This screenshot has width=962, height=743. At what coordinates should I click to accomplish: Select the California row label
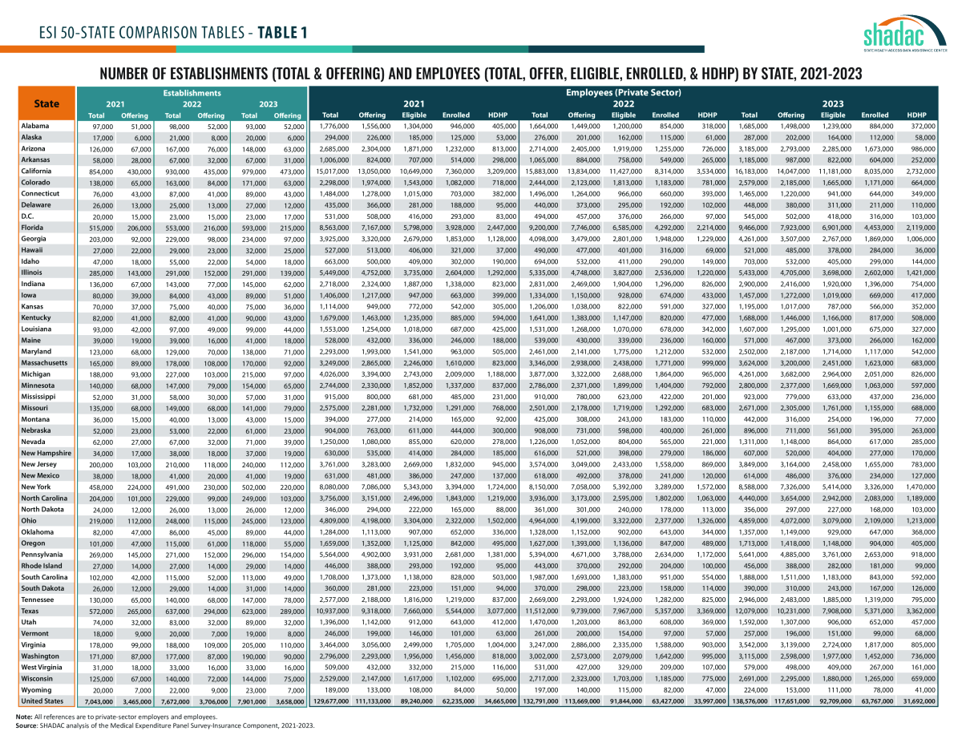[x=37, y=171]
